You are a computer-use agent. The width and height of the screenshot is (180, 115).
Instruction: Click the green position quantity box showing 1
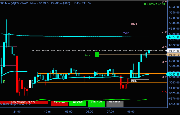coord(97,55)
